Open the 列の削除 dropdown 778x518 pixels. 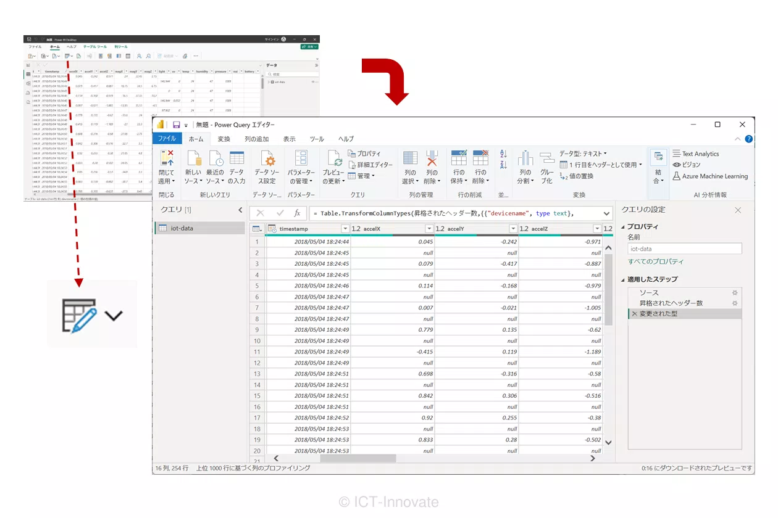432,177
